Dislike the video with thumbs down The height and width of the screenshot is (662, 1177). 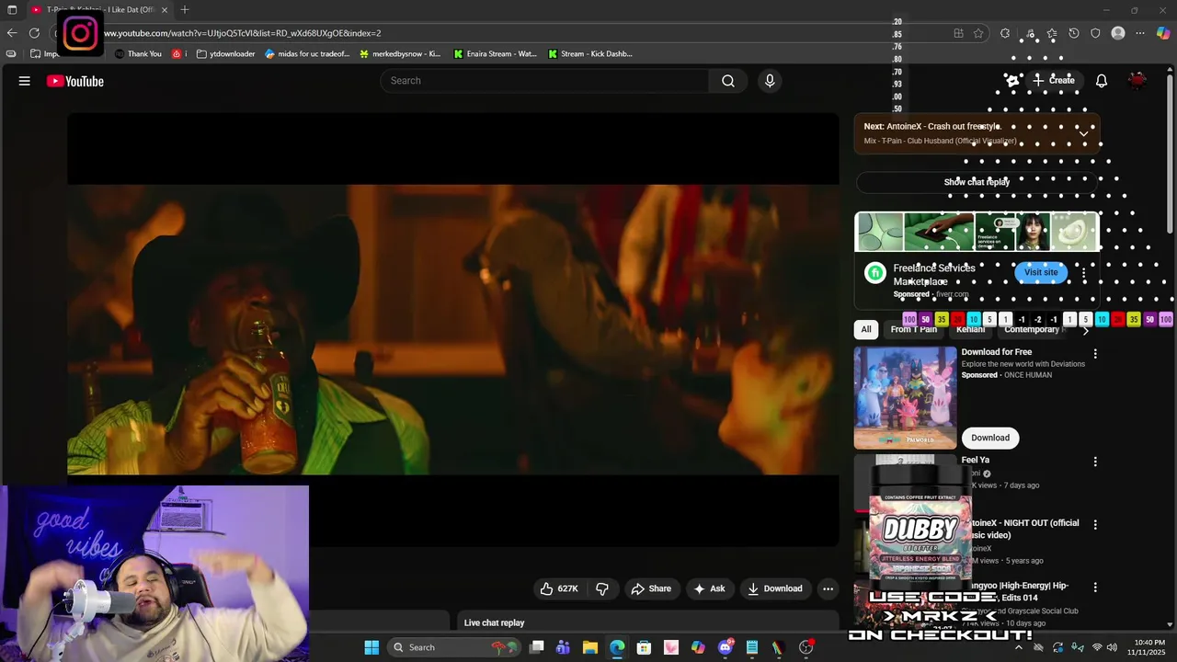pyautogui.click(x=602, y=588)
